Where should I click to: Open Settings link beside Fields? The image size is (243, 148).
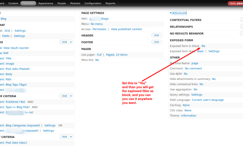[19, 36]
